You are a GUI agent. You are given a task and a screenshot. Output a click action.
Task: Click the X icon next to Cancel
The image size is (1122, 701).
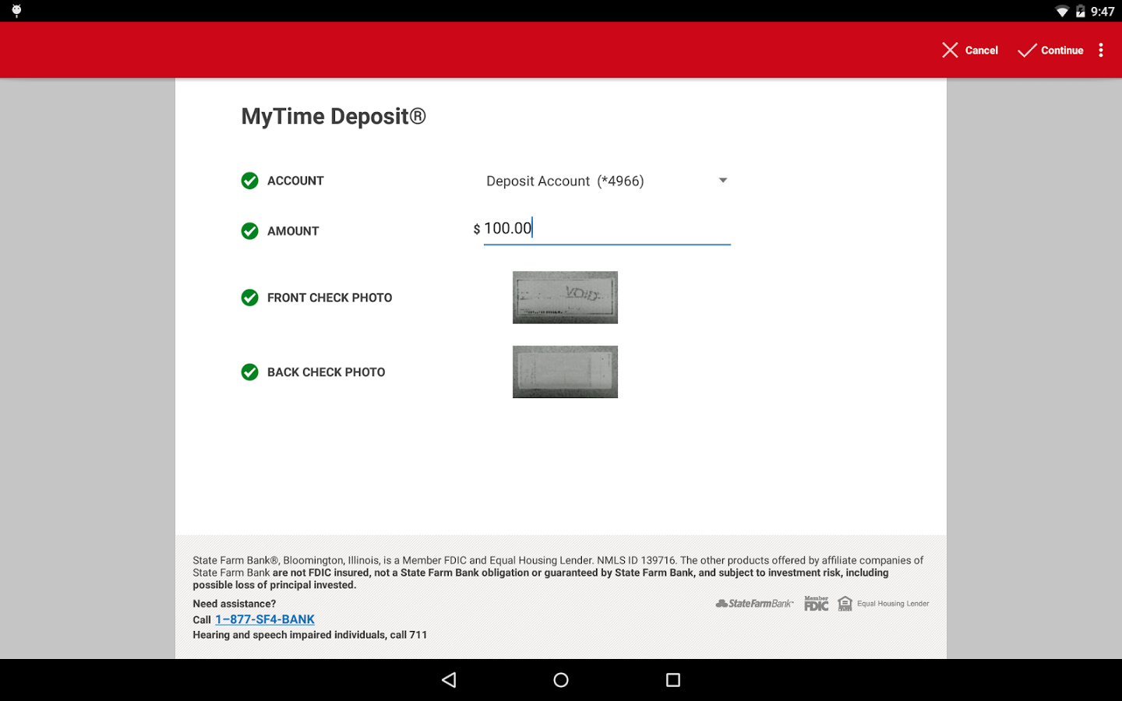950,50
